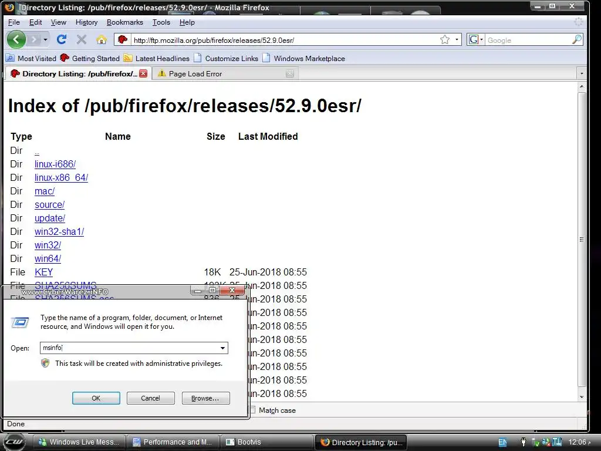
Task: Close the Page Load Error tab
Action: click(x=290, y=73)
